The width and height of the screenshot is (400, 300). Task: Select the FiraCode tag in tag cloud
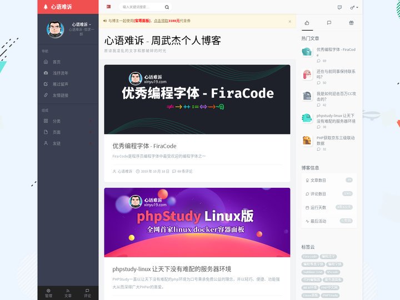click(x=310, y=257)
